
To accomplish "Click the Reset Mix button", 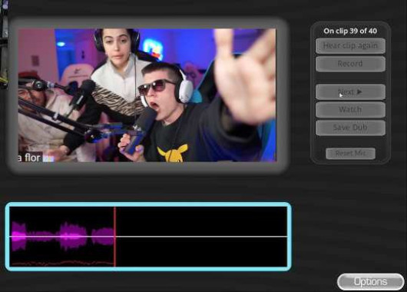I will [351, 154].
